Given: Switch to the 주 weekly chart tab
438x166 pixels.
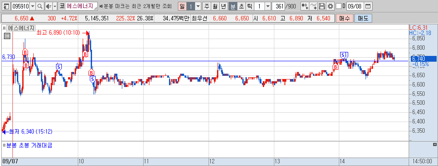Looking at the screenshot, I should [x=207, y=6].
